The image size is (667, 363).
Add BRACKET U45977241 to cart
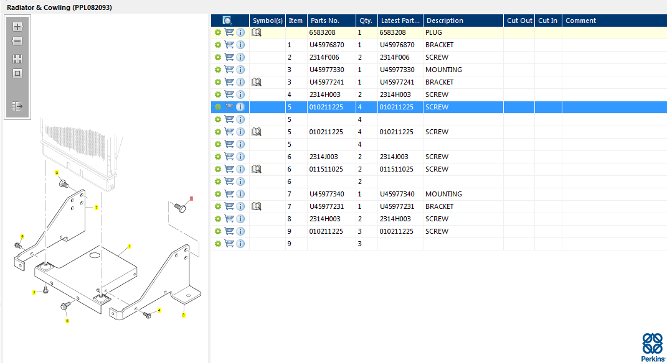pos(229,82)
